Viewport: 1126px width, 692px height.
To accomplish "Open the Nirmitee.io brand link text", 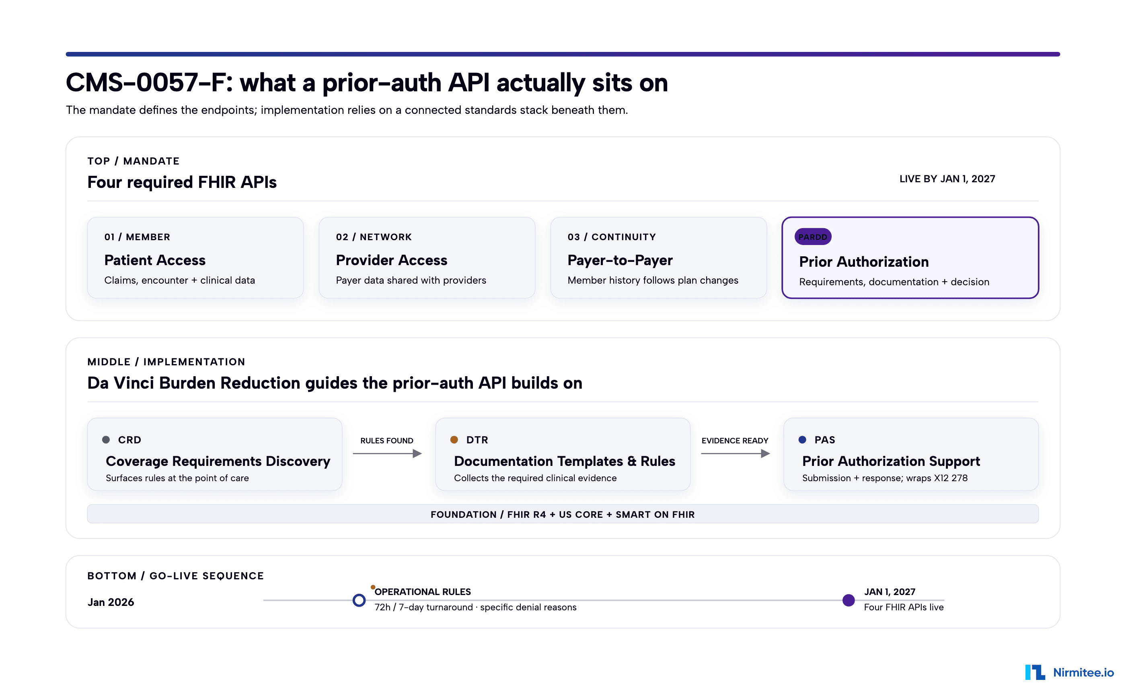I will (x=1083, y=672).
